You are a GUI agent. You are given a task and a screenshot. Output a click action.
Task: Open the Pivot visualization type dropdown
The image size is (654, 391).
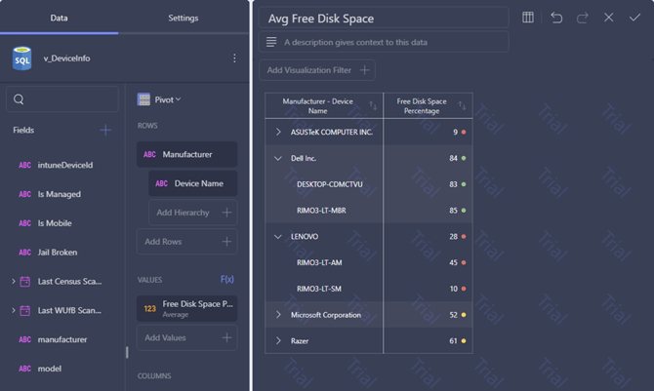(160, 99)
